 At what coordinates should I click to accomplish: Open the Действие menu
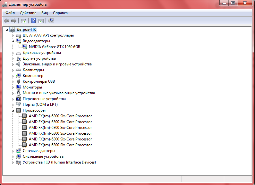(x=28, y=13)
